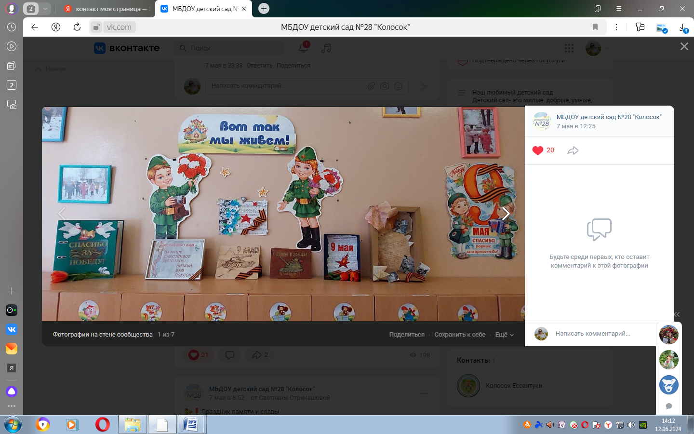Click 'Ответить' under the comment
The height and width of the screenshot is (434, 694).
coord(259,66)
